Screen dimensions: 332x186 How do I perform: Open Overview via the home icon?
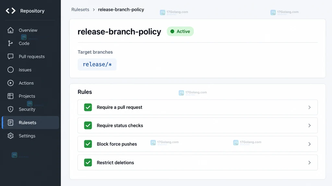(x=10, y=30)
